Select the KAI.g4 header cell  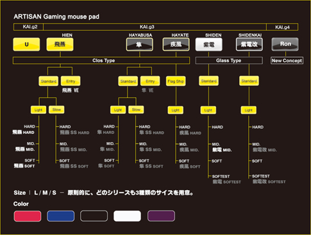[282, 27]
